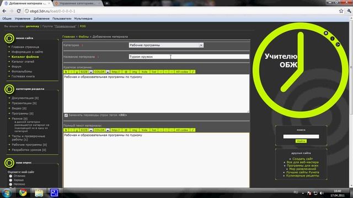The height and width of the screenshot is (198, 353).
Task: Open Создать сайт friends link
Action: [302, 159]
